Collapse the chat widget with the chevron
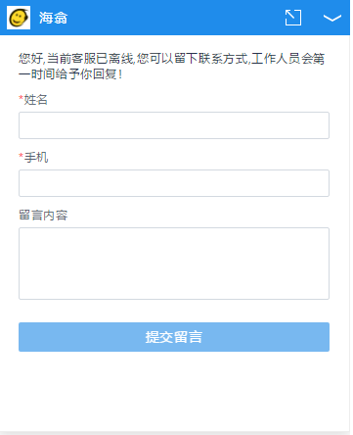Screen dimensions: 353x435 point(332,18)
